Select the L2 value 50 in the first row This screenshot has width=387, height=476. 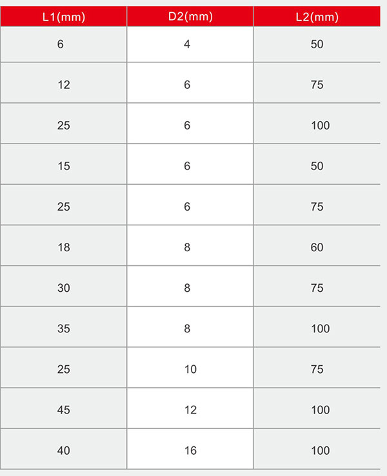(x=317, y=44)
